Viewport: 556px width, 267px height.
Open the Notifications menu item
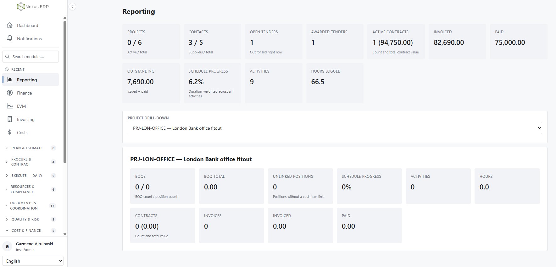(x=31, y=39)
